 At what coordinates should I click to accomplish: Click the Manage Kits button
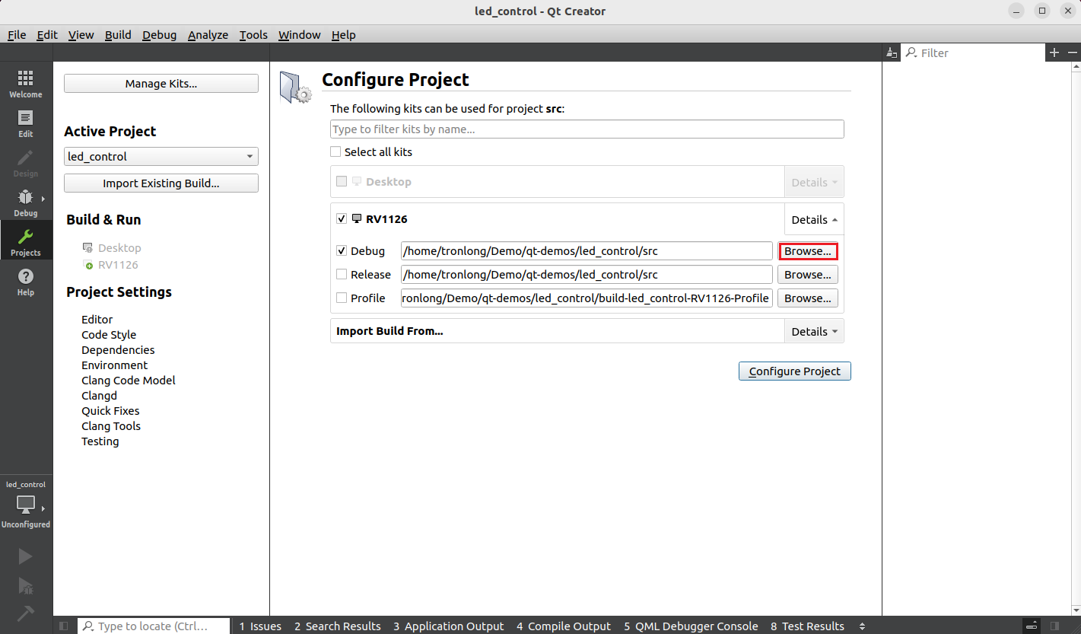click(x=161, y=84)
